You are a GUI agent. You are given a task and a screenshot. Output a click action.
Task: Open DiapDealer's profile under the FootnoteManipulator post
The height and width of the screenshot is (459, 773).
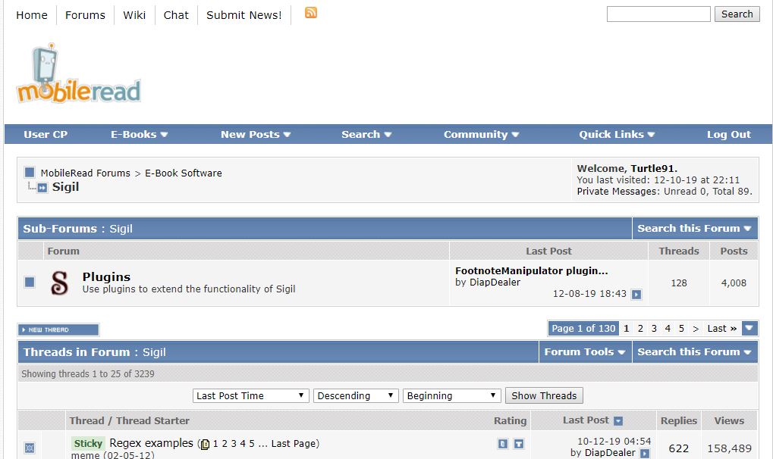pyautogui.click(x=495, y=283)
